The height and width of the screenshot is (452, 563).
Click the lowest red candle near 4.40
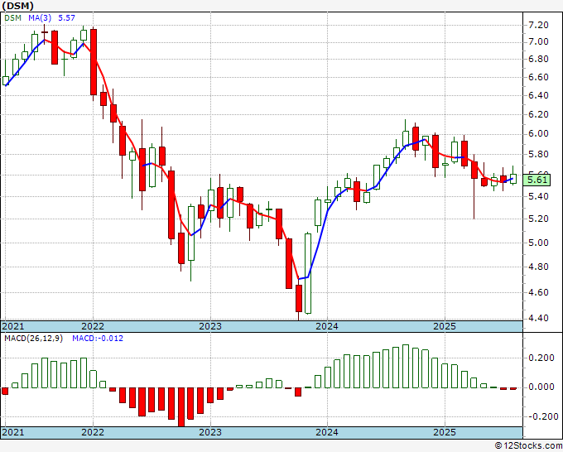point(299,298)
